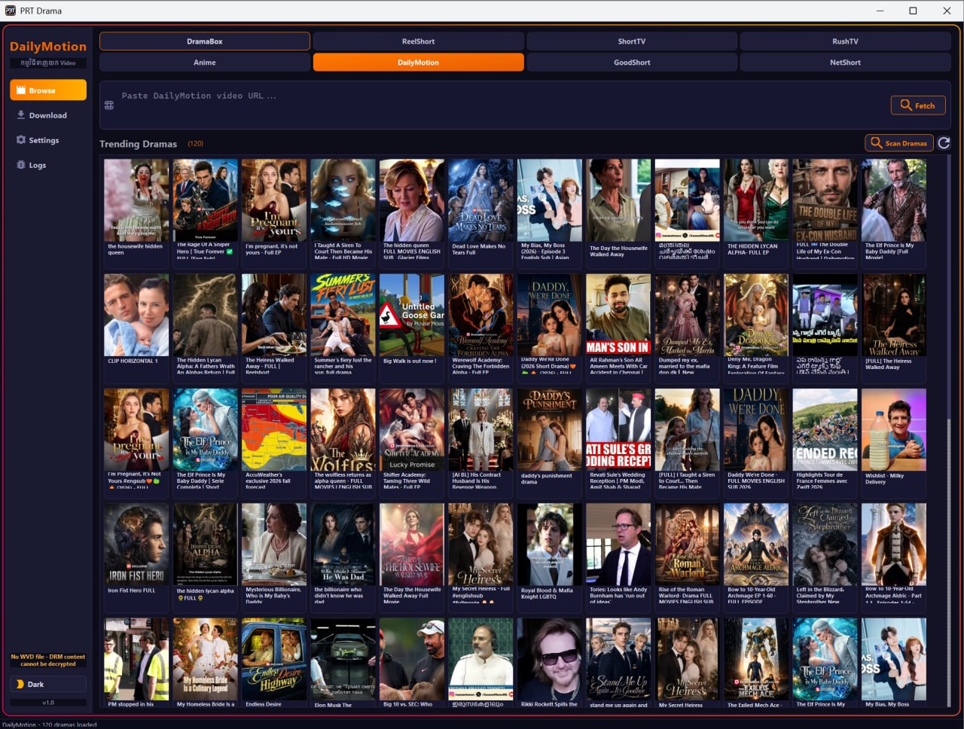
Task: Open Settings from the sidebar
Action: pyautogui.click(x=48, y=140)
